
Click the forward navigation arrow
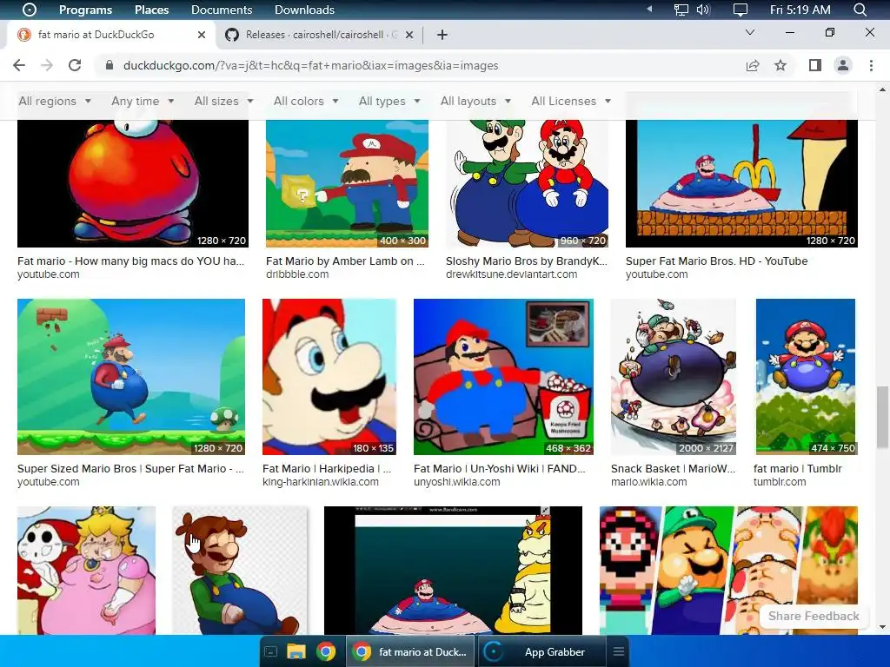coord(47,65)
